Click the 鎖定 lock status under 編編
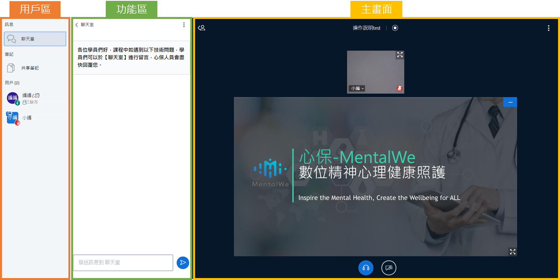The image size is (560, 280). click(30, 102)
